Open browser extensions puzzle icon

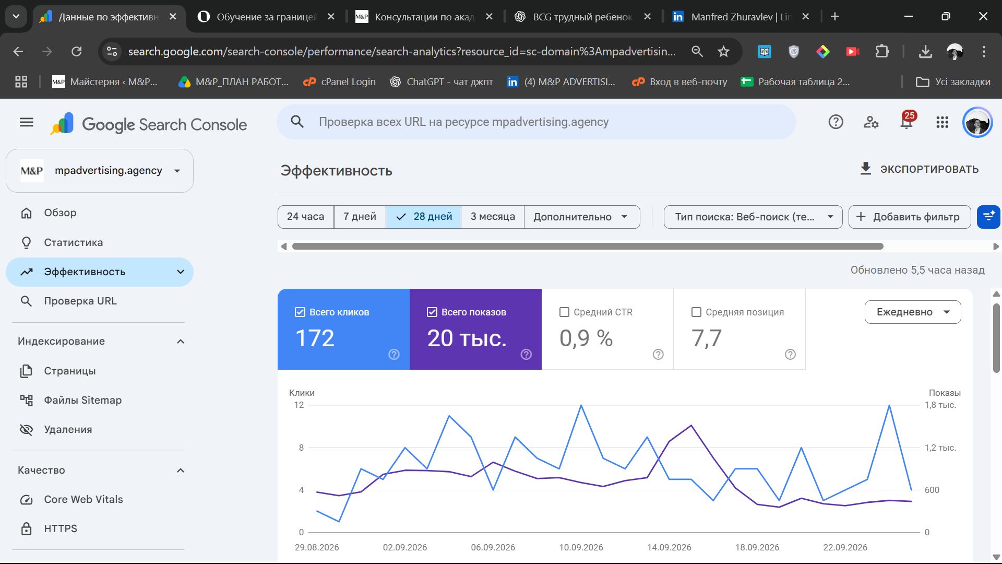(x=882, y=51)
